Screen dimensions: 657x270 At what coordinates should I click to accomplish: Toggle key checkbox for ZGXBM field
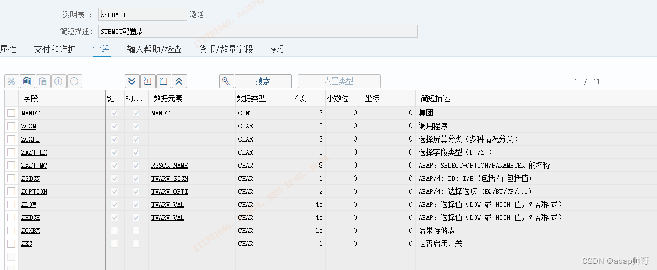(114, 230)
